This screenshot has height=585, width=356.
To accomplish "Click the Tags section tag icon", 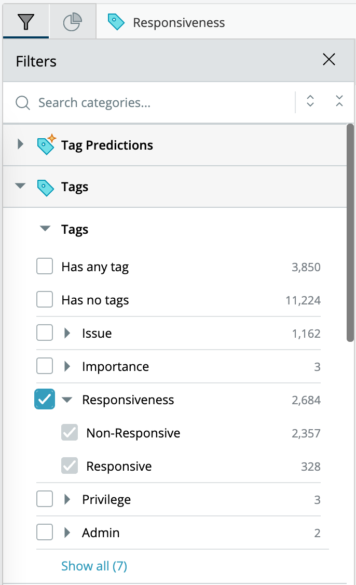I will tap(46, 187).
